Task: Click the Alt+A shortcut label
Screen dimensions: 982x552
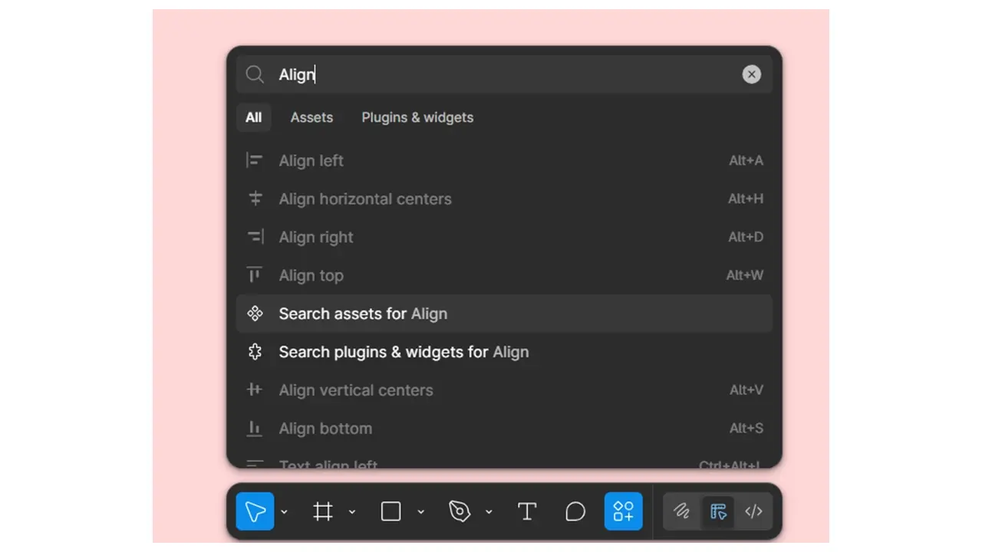Action: pos(746,160)
